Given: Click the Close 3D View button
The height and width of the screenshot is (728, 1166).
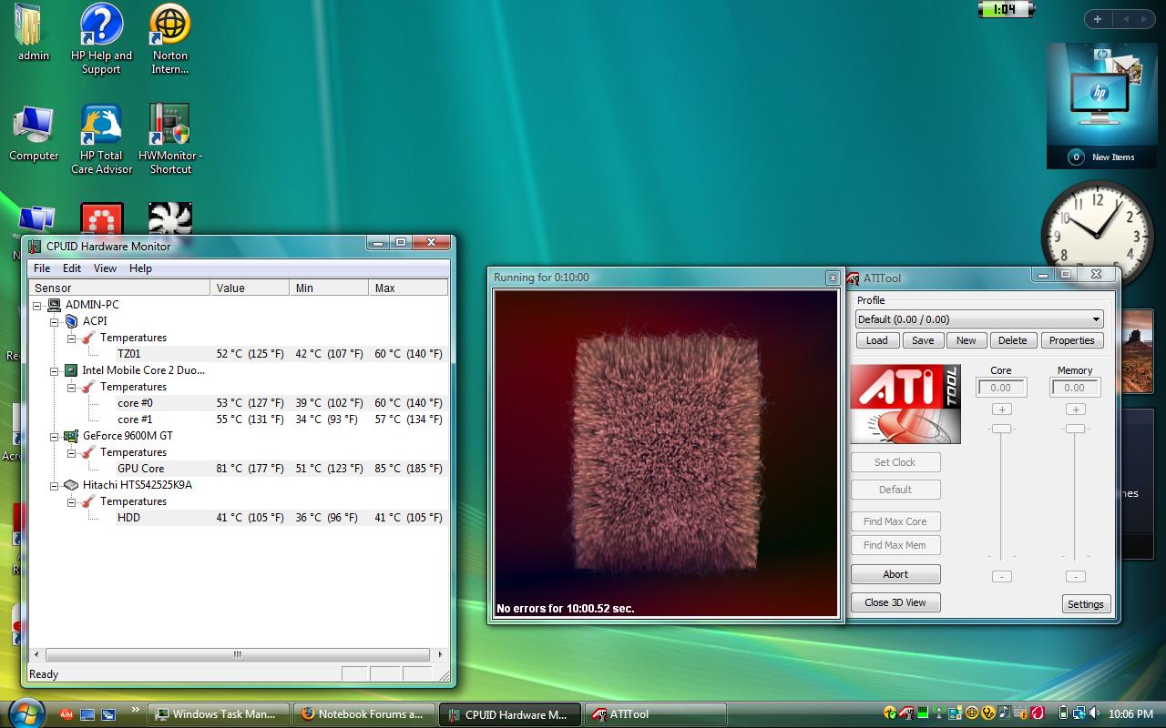Looking at the screenshot, I should coord(895,602).
